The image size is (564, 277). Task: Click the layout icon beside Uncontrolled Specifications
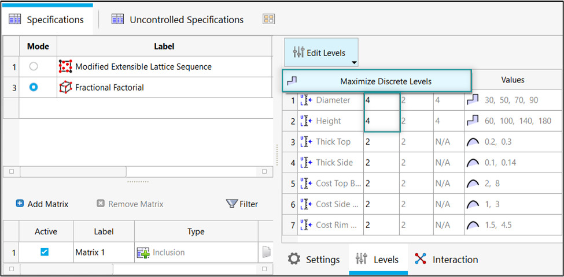pos(268,20)
